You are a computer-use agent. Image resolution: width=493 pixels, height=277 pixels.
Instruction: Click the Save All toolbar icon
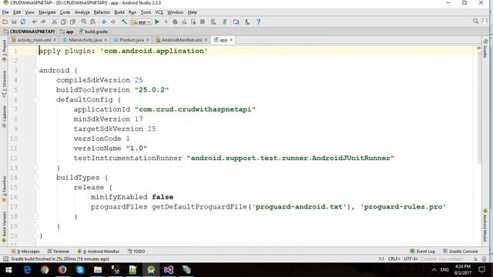tap(14, 22)
